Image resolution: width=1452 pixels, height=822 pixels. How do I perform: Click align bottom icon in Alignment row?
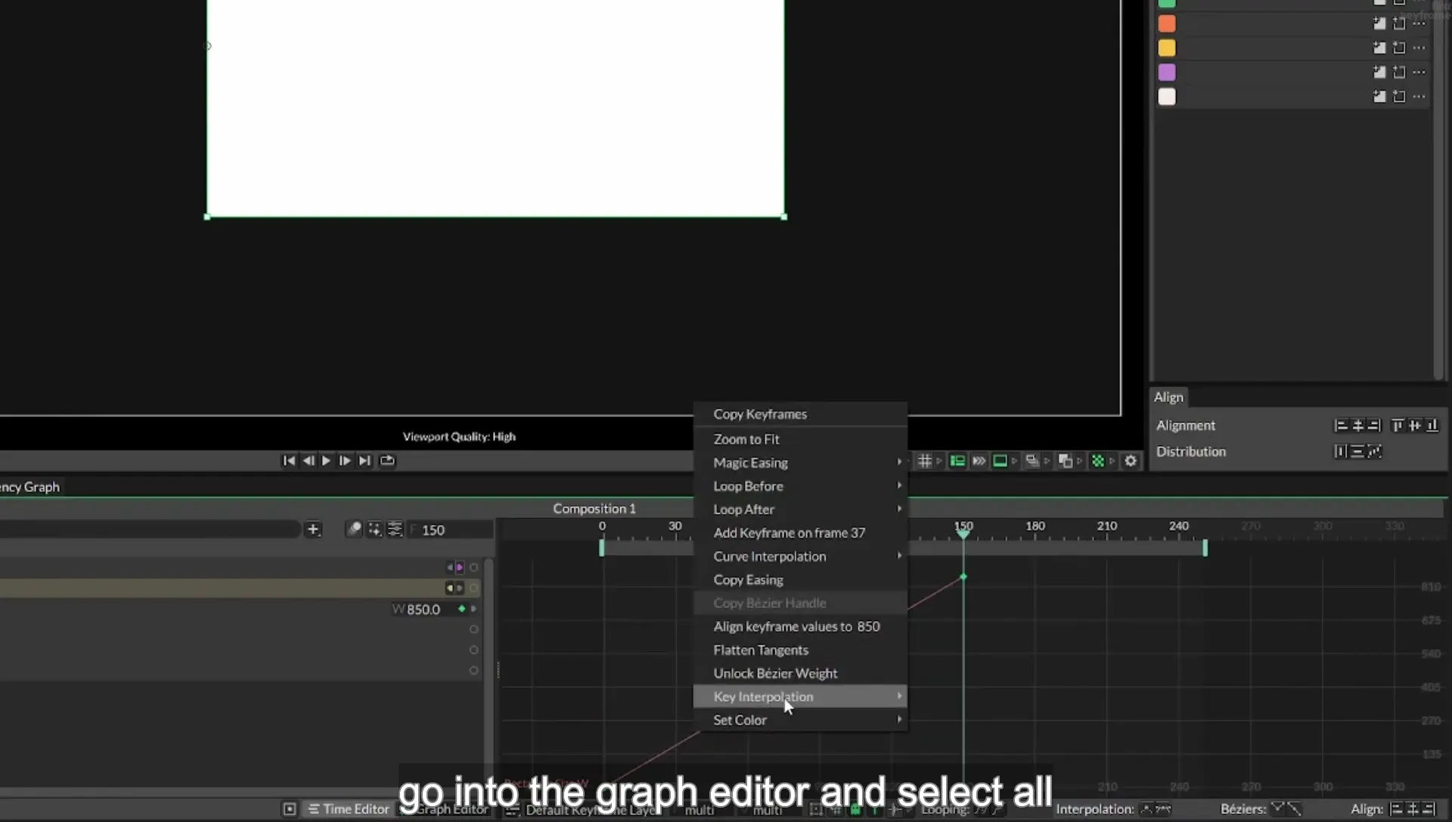[x=1432, y=425]
